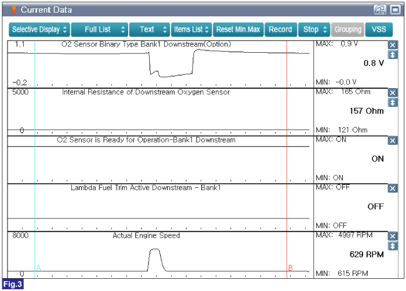Click the disabled Grouping button

pos(348,30)
